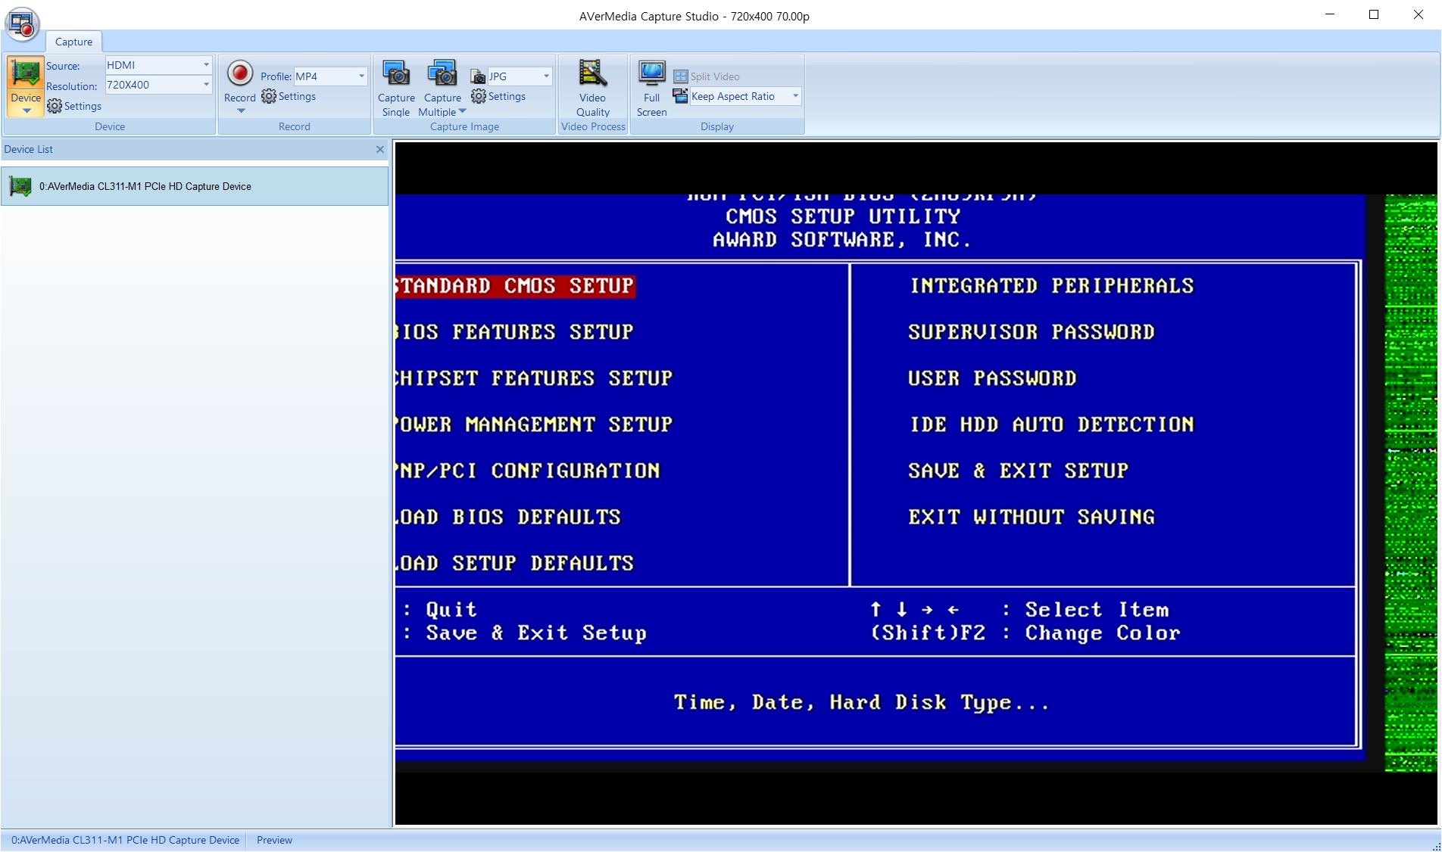Select AVerMedia CL311-M1 device in list
This screenshot has width=1442, height=852.
pos(195,186)
